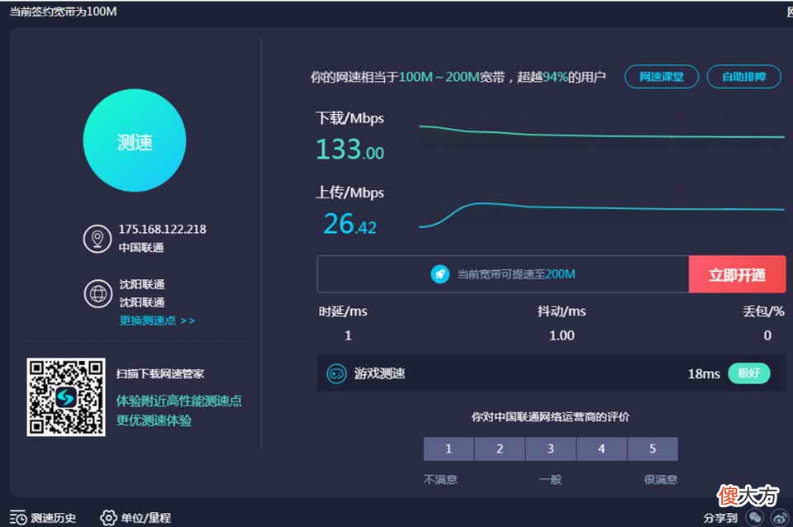Click 当前宽带可提速至200M text
Image resolution: width=793 pixels, height=527 pixels.
tap(516, 274)
